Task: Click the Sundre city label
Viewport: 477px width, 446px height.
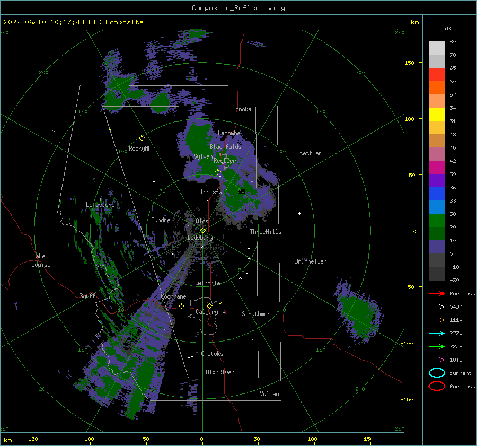Action: (161, 220)
